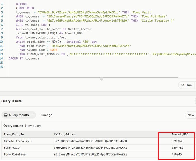Place cursor on the 'select' keyword on line 1

(21, 4)
